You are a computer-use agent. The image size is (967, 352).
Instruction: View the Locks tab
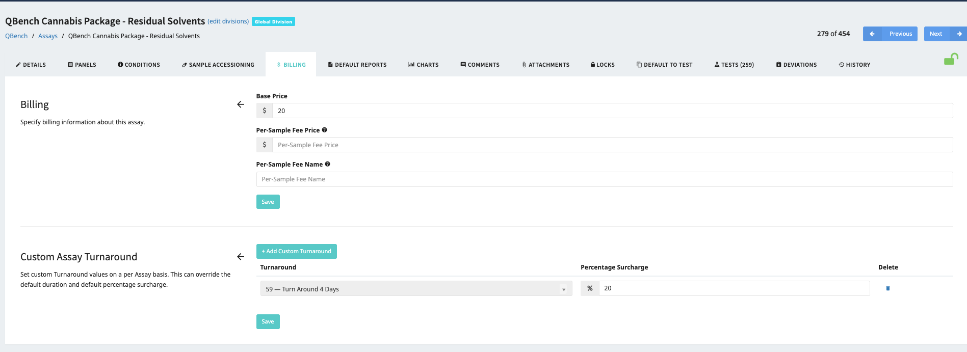pyautogui.click(x=603, y=65)
